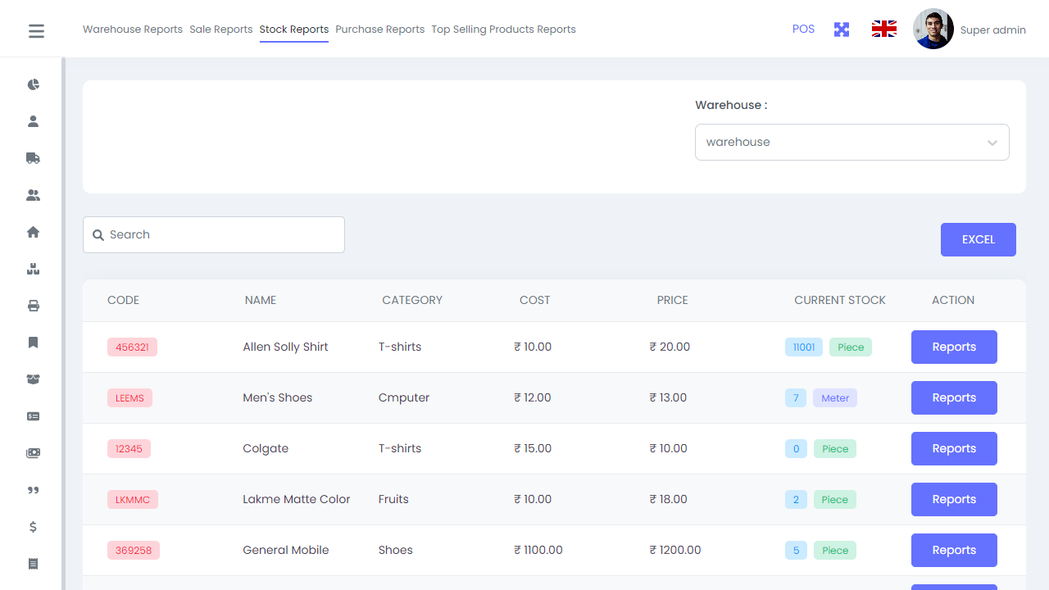Open the truck icon in sidebar
This screenshot has width=1049, height=590.
tap(34, 158)
